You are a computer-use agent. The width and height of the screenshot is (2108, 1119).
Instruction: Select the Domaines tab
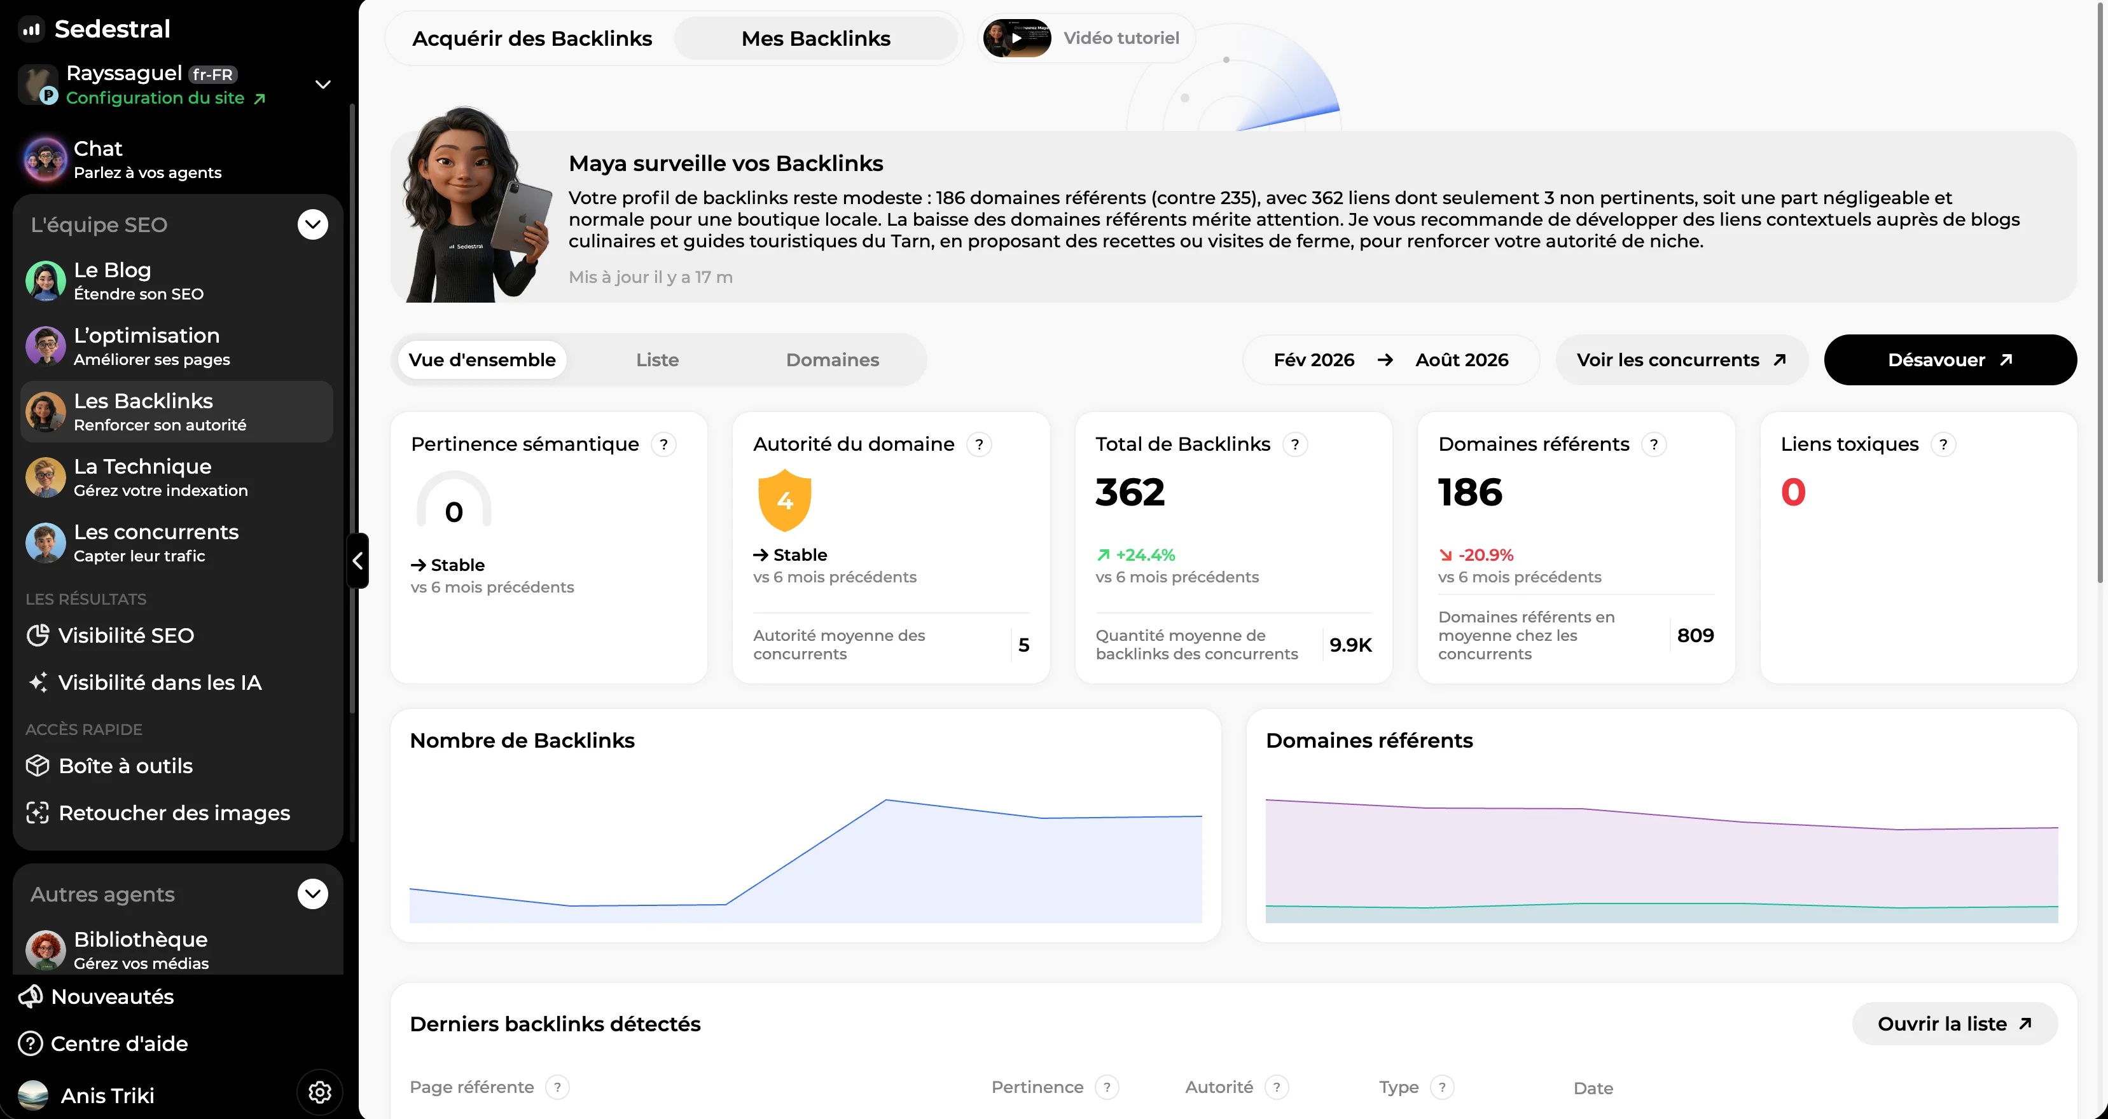[x=832, y=360]
